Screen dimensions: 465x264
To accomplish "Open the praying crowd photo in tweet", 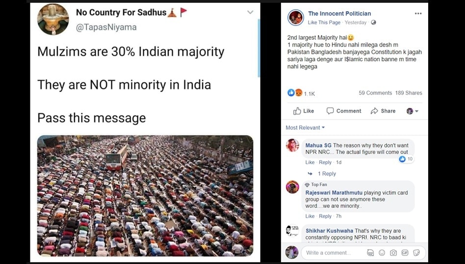I will pos(145,196).
